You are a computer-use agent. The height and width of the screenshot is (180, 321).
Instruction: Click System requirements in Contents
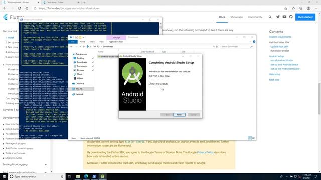pyautogui.click(x=280, y=37)
